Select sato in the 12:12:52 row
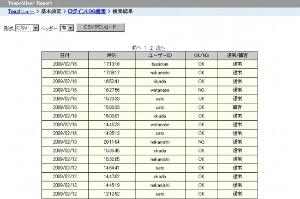This screenshot has height=199, width=300. [160, 194]
